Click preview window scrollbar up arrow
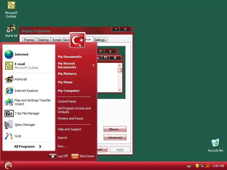The image size is (227, 170). tap(120, 65)
